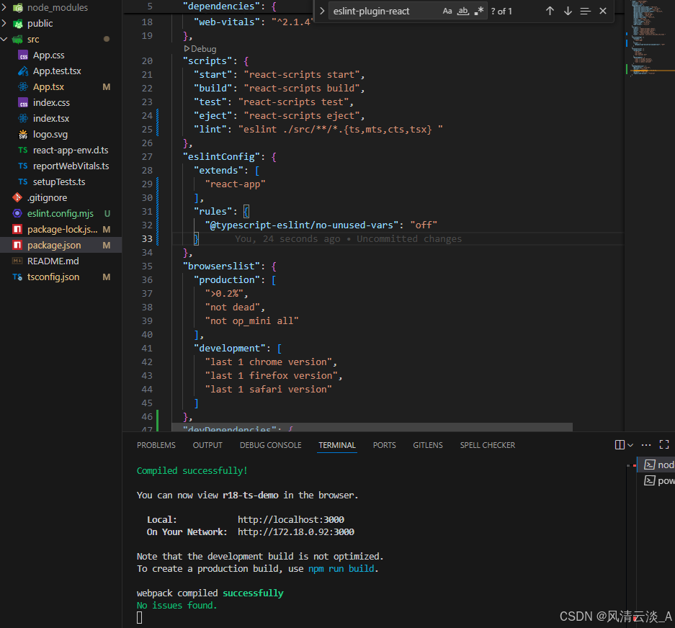Click the "@typescript-eslint/no-unused-vars" rule text

[x=301, y=225]
